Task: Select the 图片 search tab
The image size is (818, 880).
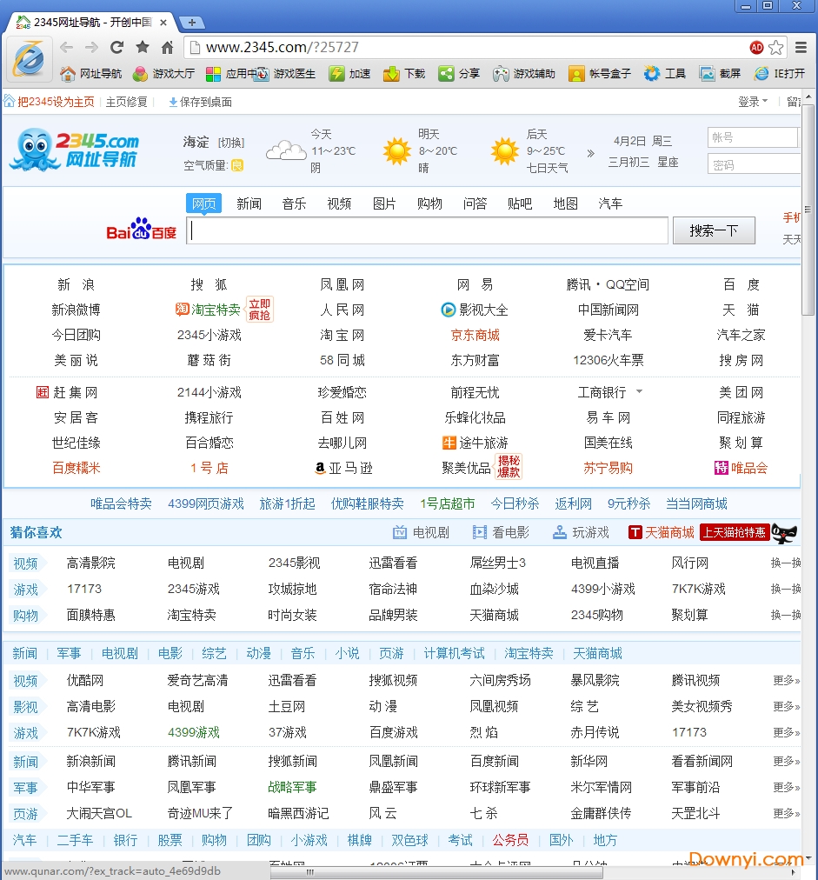Action: tap(384, 203)
